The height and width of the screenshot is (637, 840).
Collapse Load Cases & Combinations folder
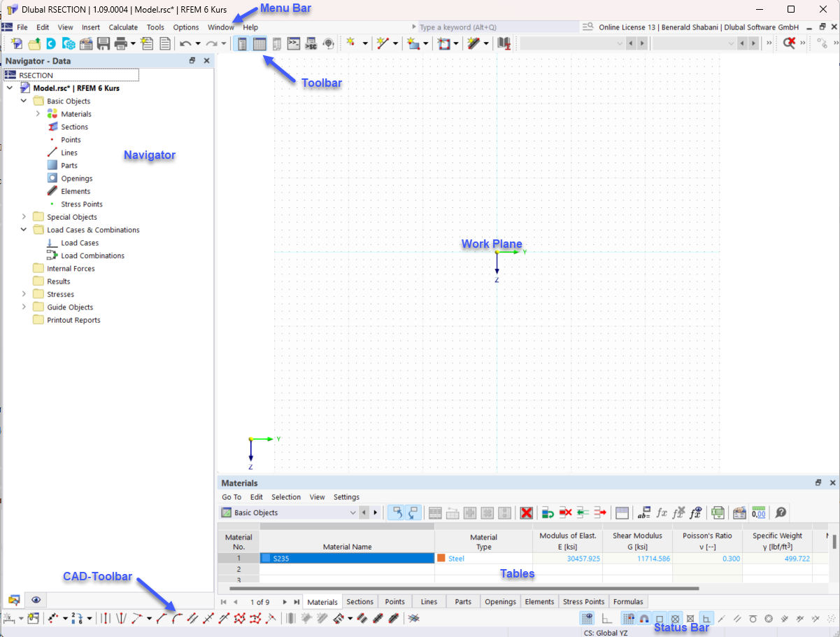pos(24,230)
